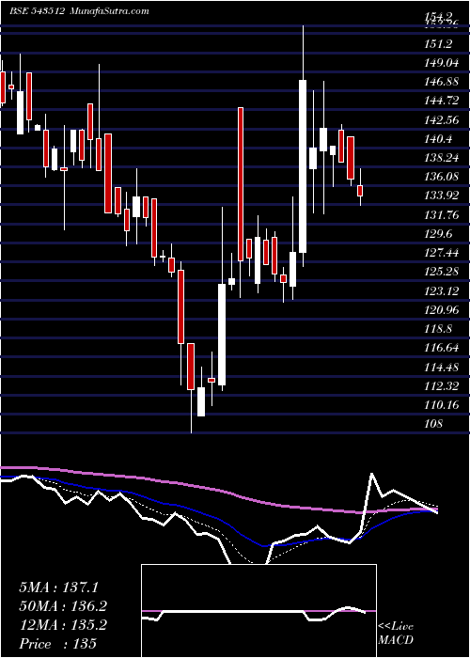
Task: Select the 118.8 price axis label
Action: click(x=439, y=329)
